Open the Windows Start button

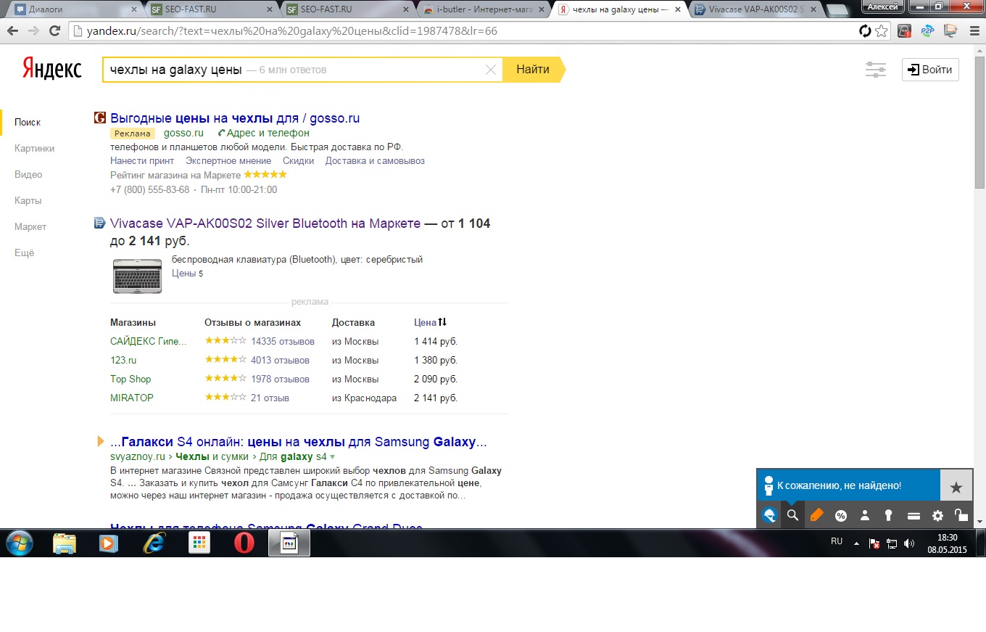19,543
